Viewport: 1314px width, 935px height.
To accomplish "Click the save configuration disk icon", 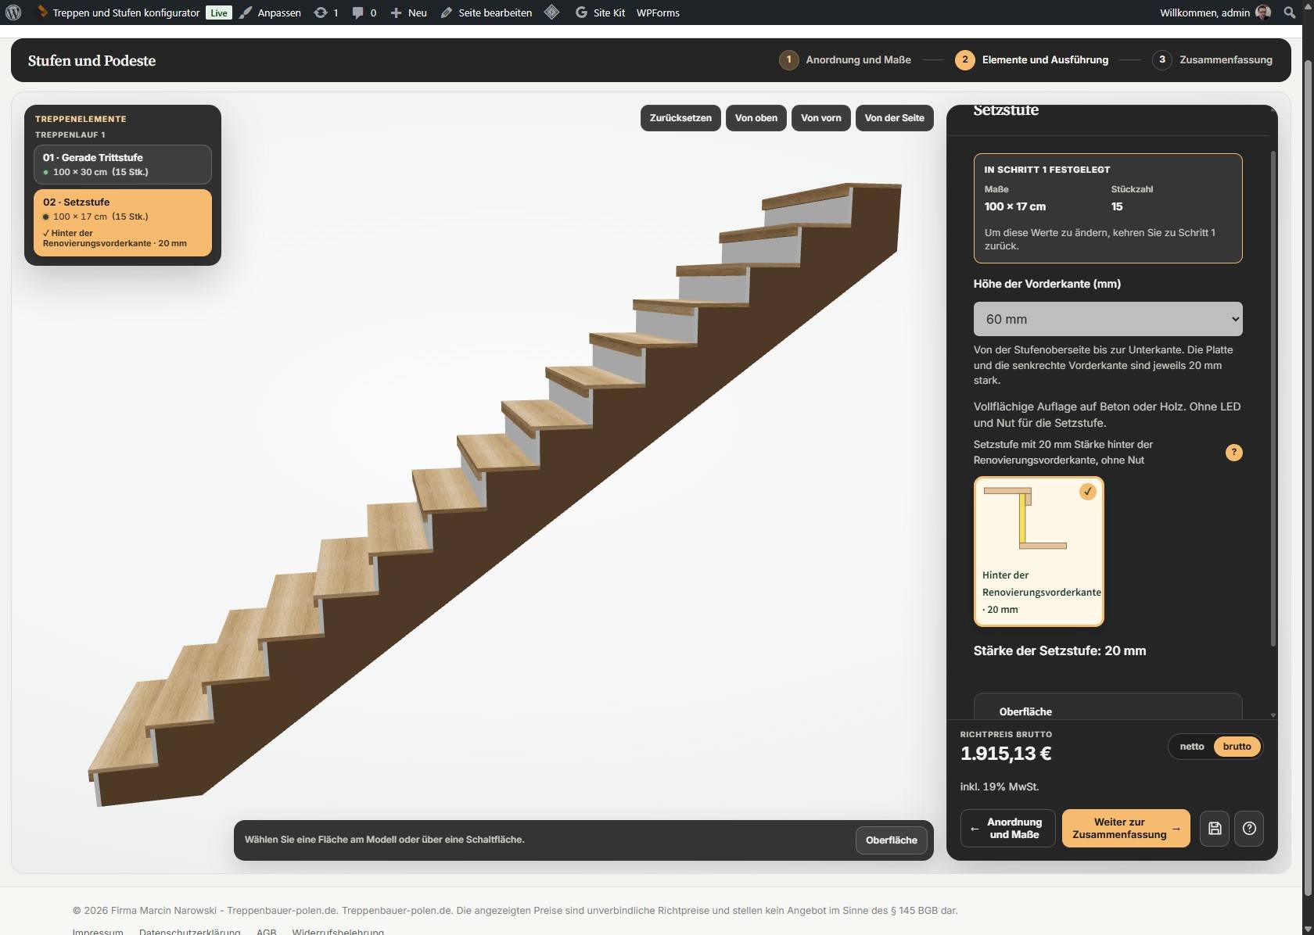I will (1215, 828).
